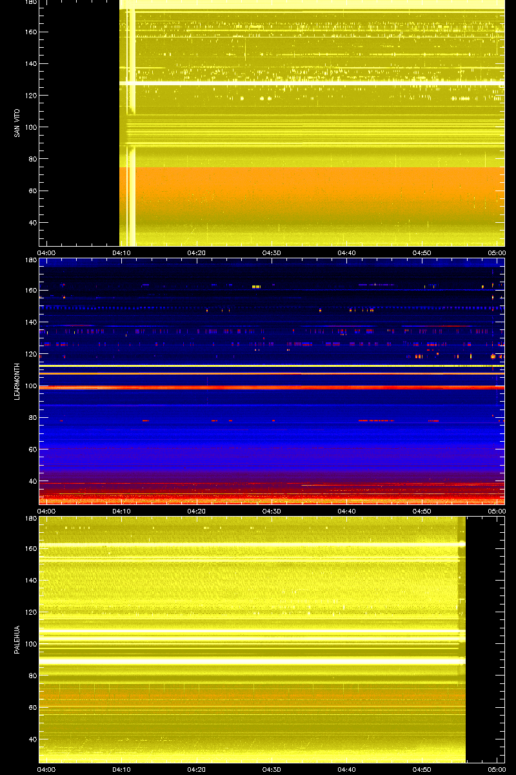Viewport: 516px width, 775px height.
Task: Click 04:00 time label under San Vito plot
Action: (46, 253)
